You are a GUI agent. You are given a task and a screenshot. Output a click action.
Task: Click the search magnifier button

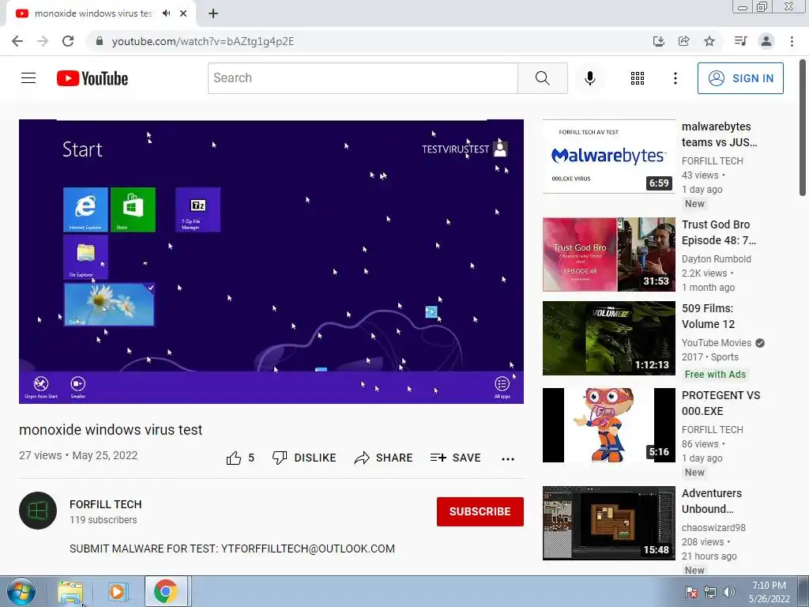click(x=542, y=78)
